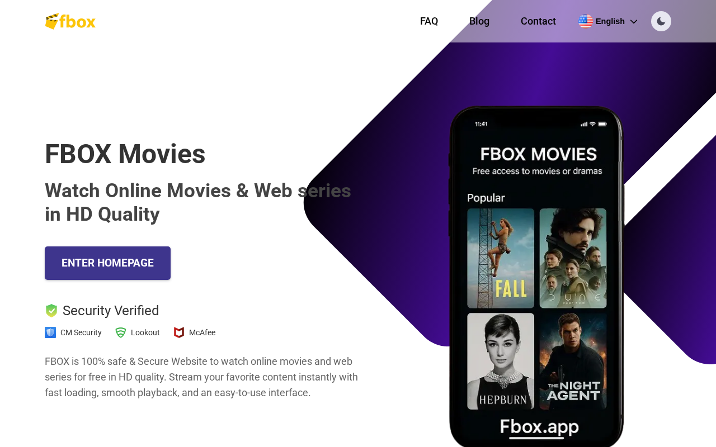
Task: Expand the English language dropdown arrow
Action: pyautogui.click(x=634, y=22)
